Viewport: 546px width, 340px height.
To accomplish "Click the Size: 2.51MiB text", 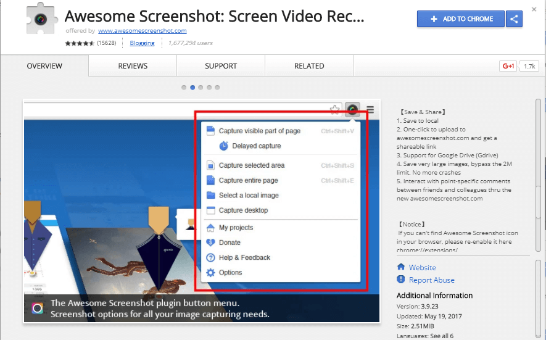I will [415, 326].
